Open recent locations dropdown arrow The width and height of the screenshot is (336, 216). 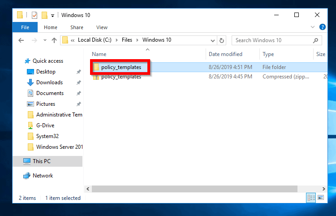[44, 40]
